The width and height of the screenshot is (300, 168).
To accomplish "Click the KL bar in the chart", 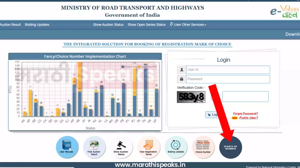I will pos(102,101).
